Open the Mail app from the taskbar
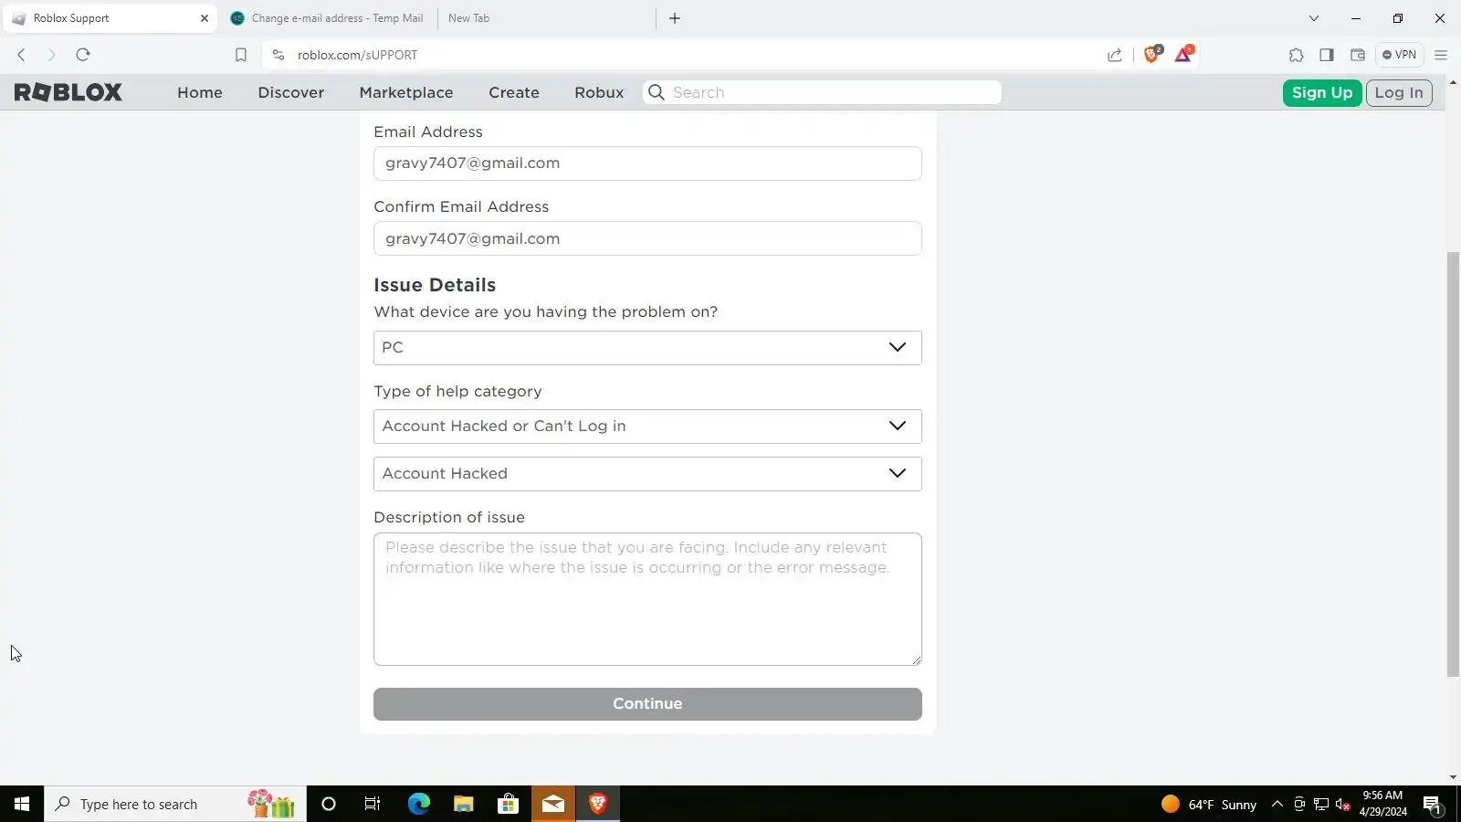Image resolution: width=1461 pixels, height=822 pixels. (553, 804)
